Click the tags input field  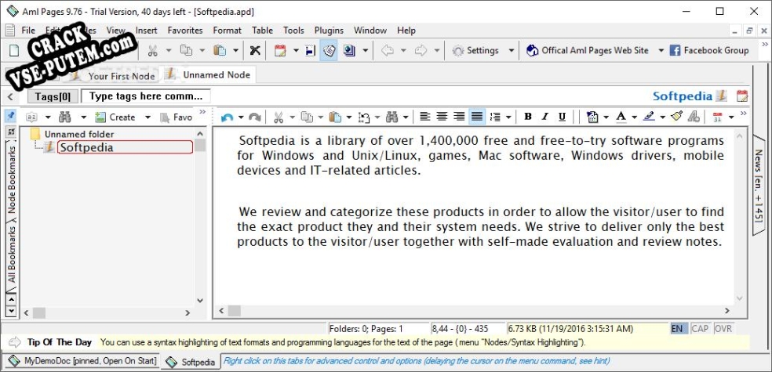146,96
